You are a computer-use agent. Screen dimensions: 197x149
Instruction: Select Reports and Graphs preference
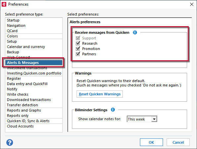click(x=34, y=110)
